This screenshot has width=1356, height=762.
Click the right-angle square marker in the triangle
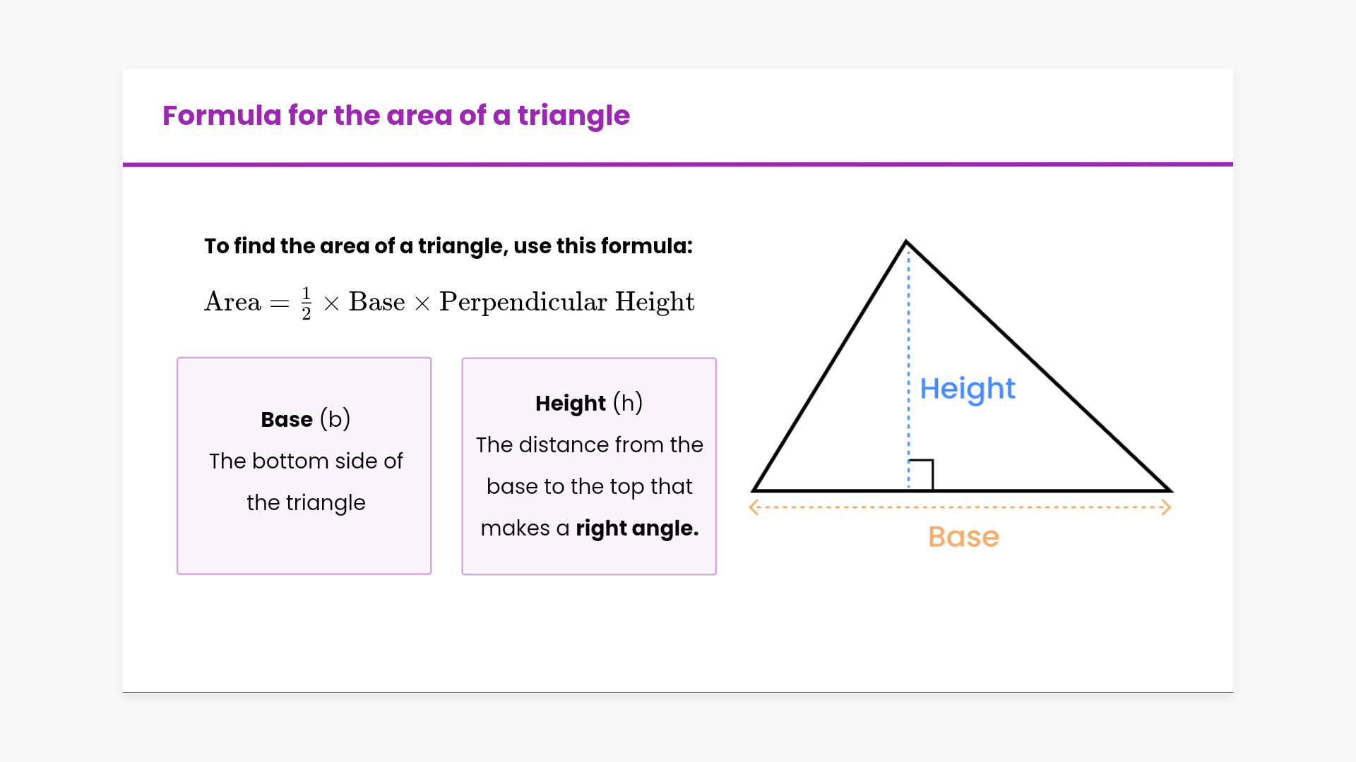point(921,475)
